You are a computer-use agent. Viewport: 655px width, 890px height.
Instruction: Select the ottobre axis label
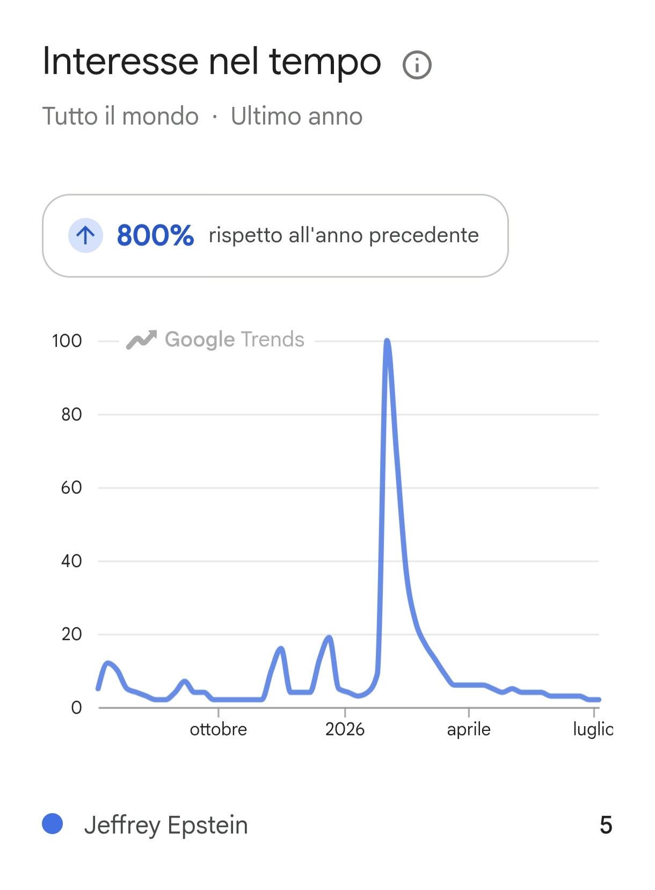tap(219, 729)
